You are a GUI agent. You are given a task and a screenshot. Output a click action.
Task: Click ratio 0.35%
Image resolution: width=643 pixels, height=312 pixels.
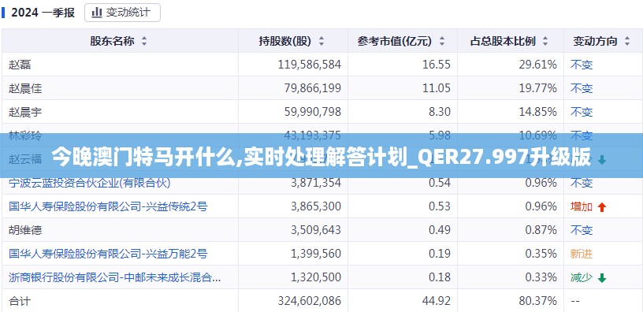point(541,254)
